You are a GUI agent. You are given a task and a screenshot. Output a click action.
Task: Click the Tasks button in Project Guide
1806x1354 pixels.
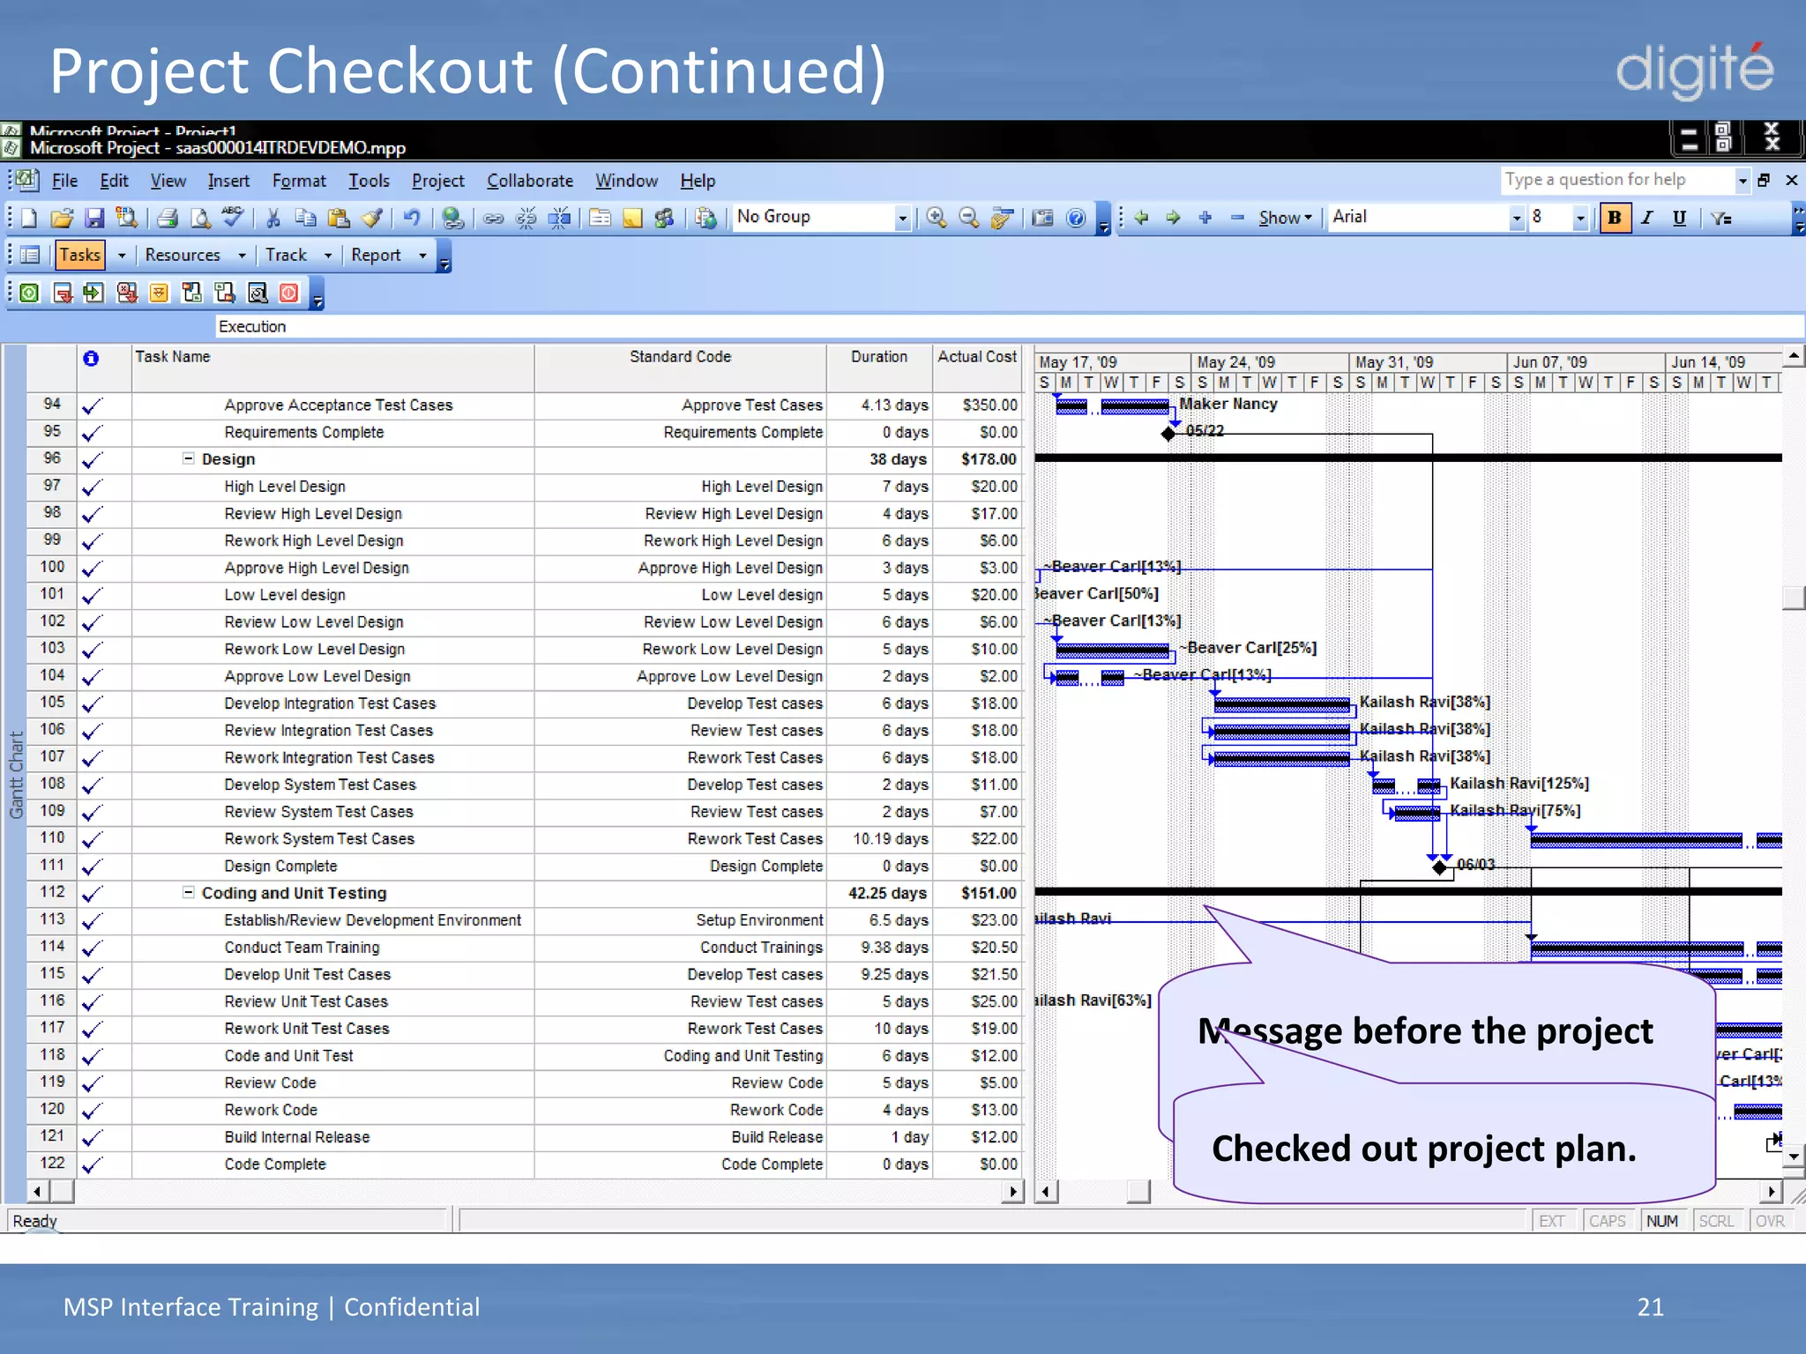pos(80,256)
